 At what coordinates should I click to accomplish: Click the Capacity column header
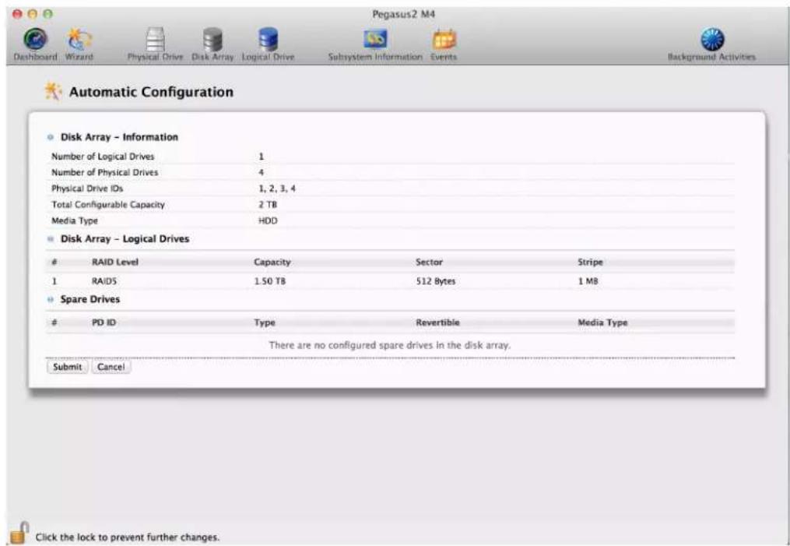click(x=272, y=262)
